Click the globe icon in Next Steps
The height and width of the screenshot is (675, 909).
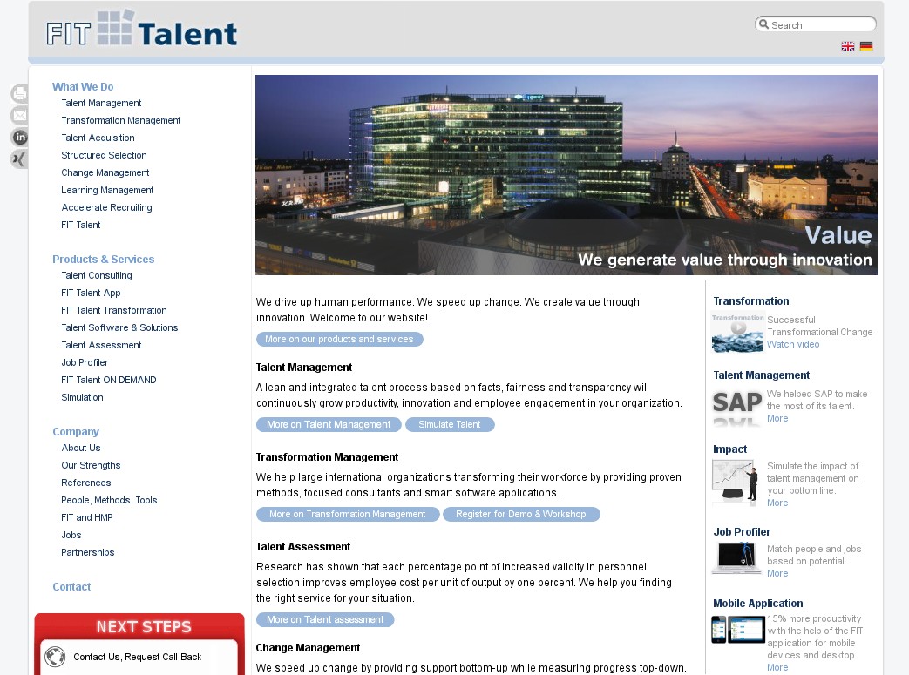tap(55, 657)
